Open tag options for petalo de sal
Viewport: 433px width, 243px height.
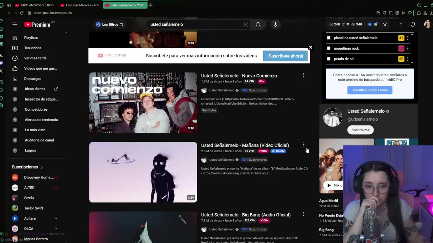[x=408, y=59]
